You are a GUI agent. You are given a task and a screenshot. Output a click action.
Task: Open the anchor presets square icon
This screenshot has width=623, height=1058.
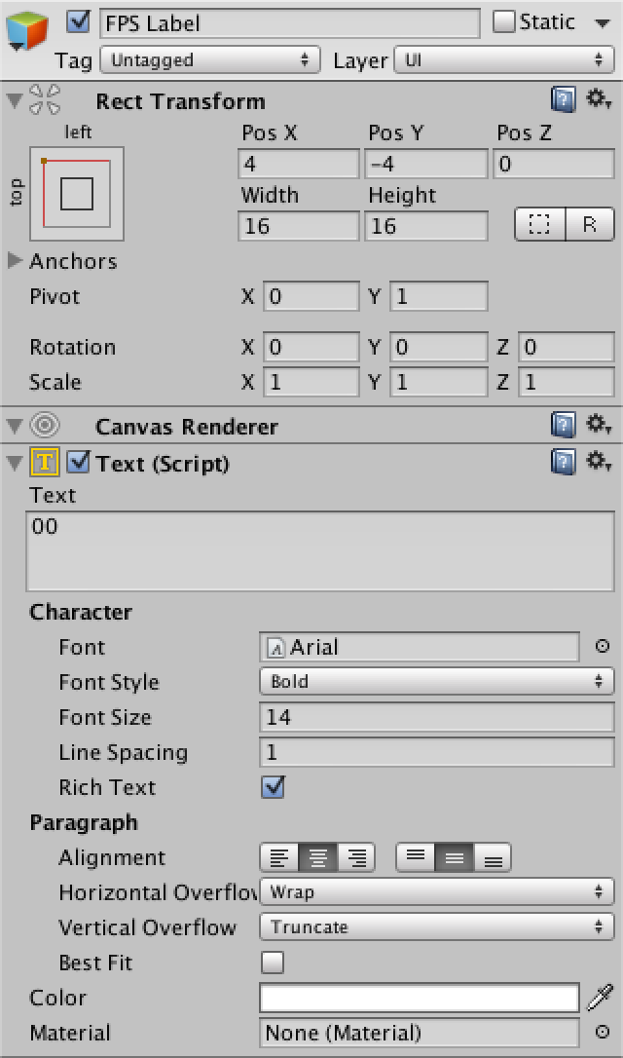tap(76, 194)
